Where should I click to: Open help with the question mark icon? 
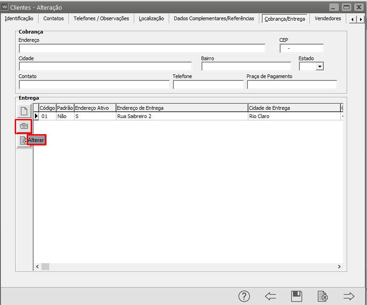click(244, 296)
